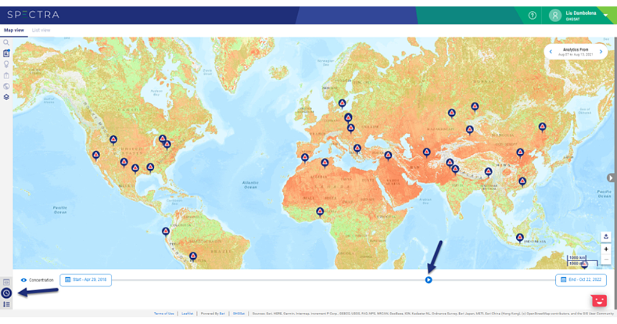617x324 pixels.
Task: Click the export upload icon on map
Action: [606, 237]
